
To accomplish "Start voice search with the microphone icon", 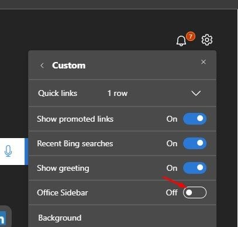I will [x=8, y=151].
